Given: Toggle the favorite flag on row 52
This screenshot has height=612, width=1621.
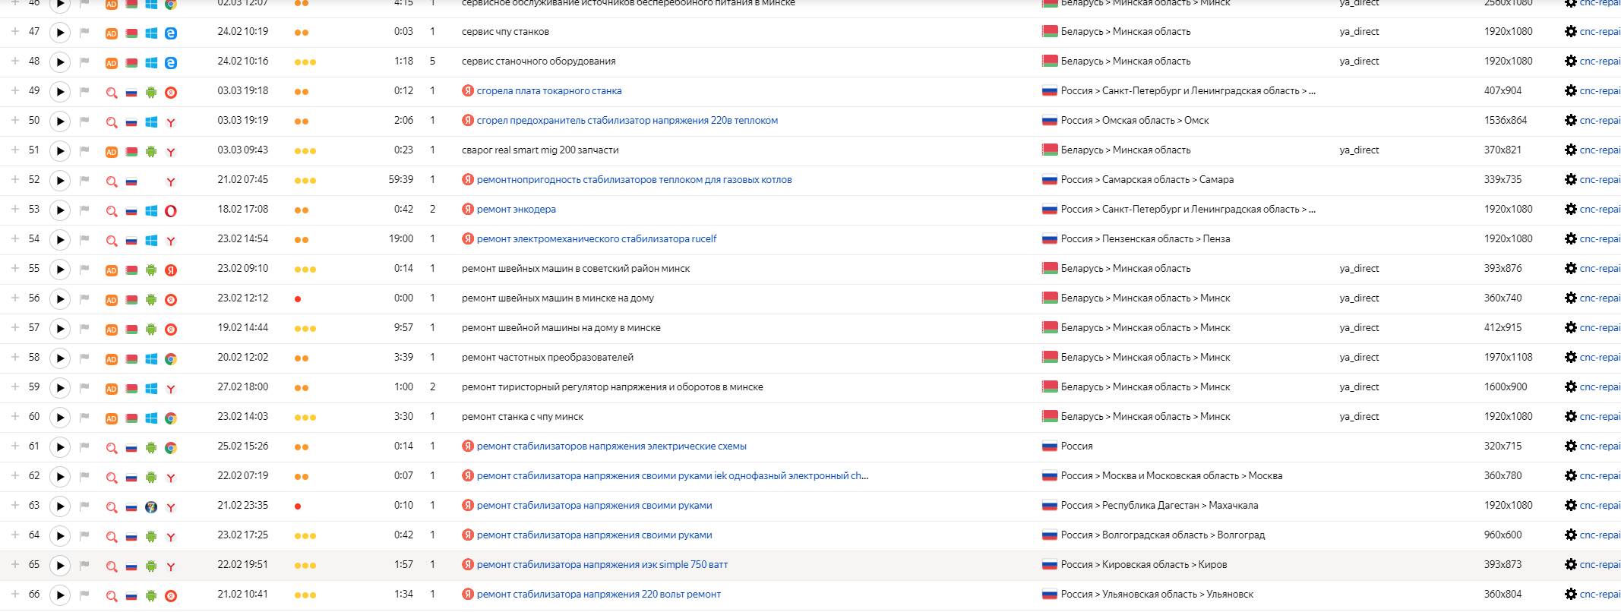Looking at the screenshot, I should 85,181.
